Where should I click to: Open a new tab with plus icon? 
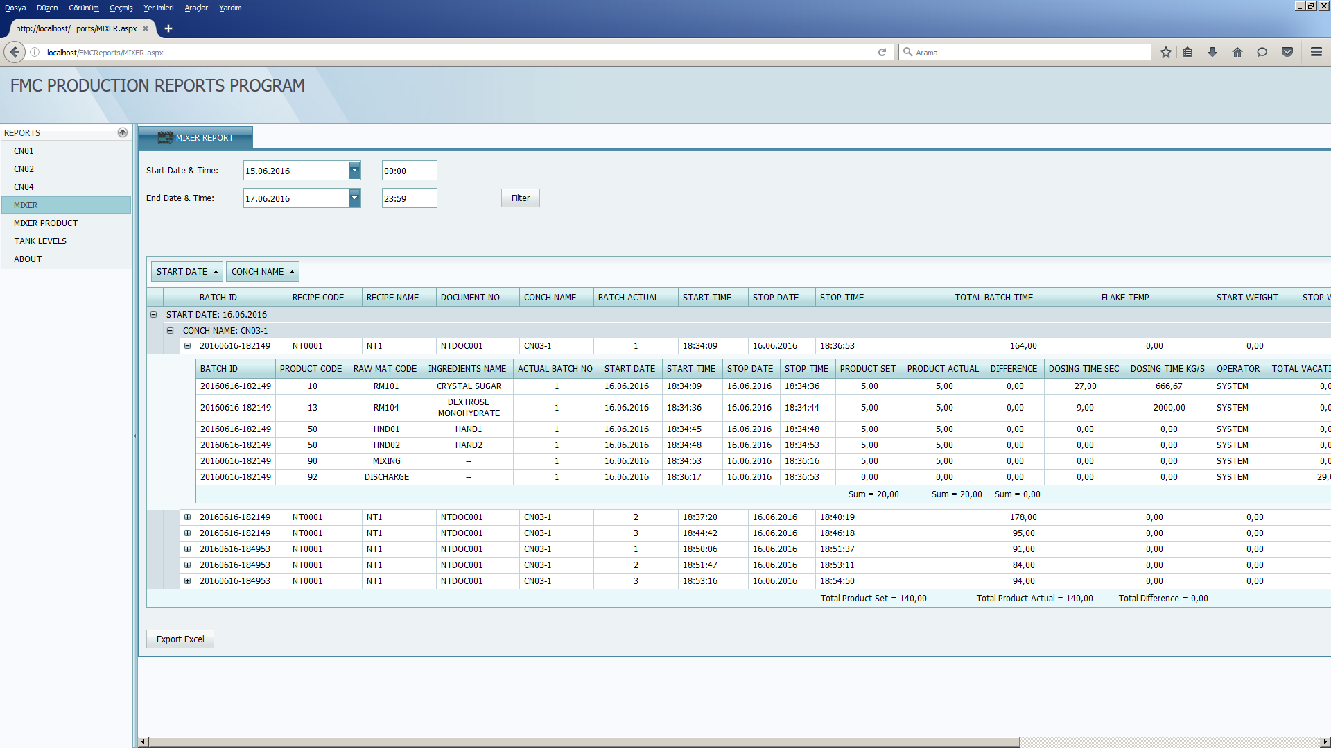tap(168, 28)
